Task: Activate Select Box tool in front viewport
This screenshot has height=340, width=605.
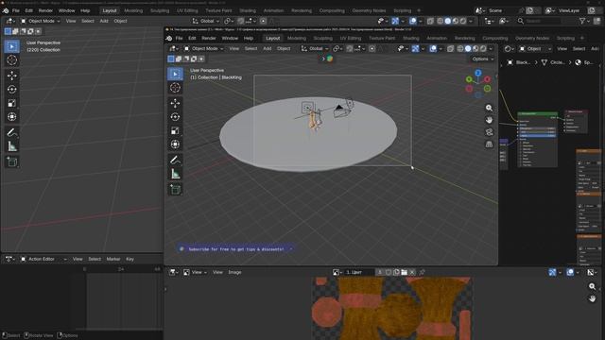Action: (x=175, y=74)
